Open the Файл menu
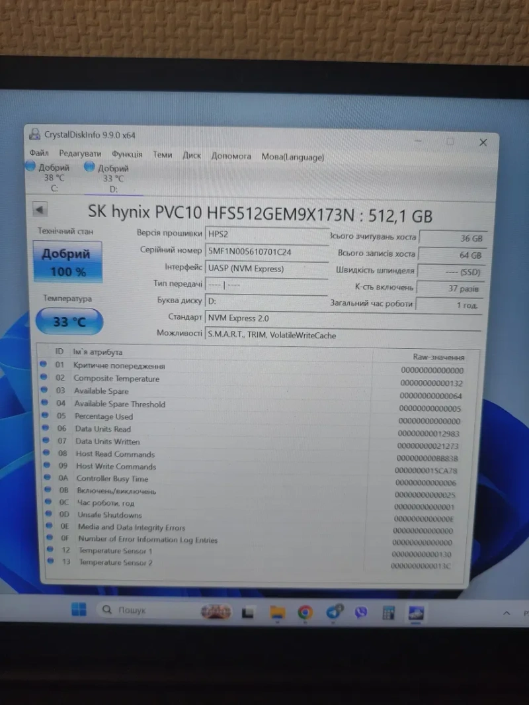Viewport: 529px width, 705px height. [x=38, y=153]
